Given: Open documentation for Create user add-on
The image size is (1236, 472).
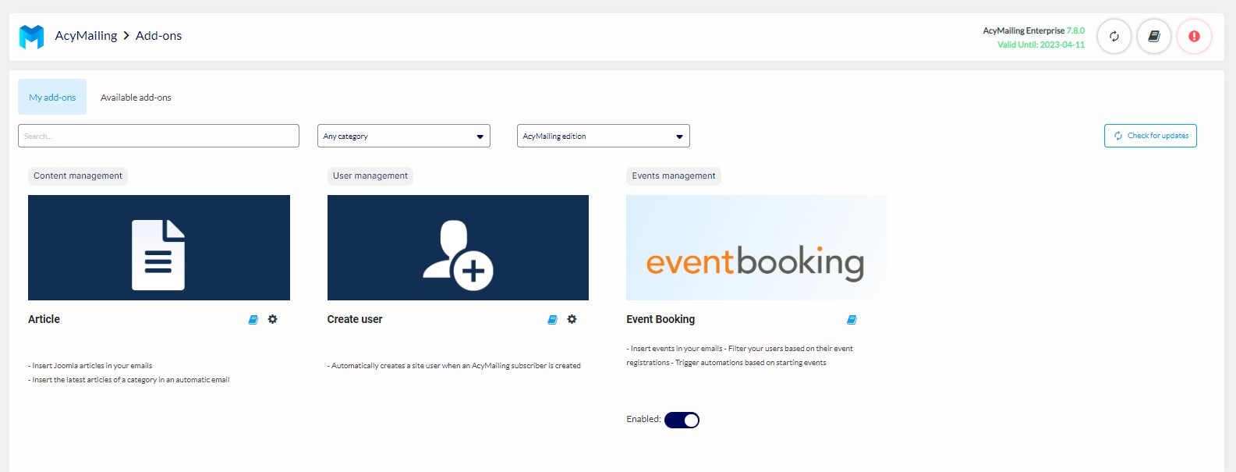Looking at the screenshot, I should (x=552, y=320).
